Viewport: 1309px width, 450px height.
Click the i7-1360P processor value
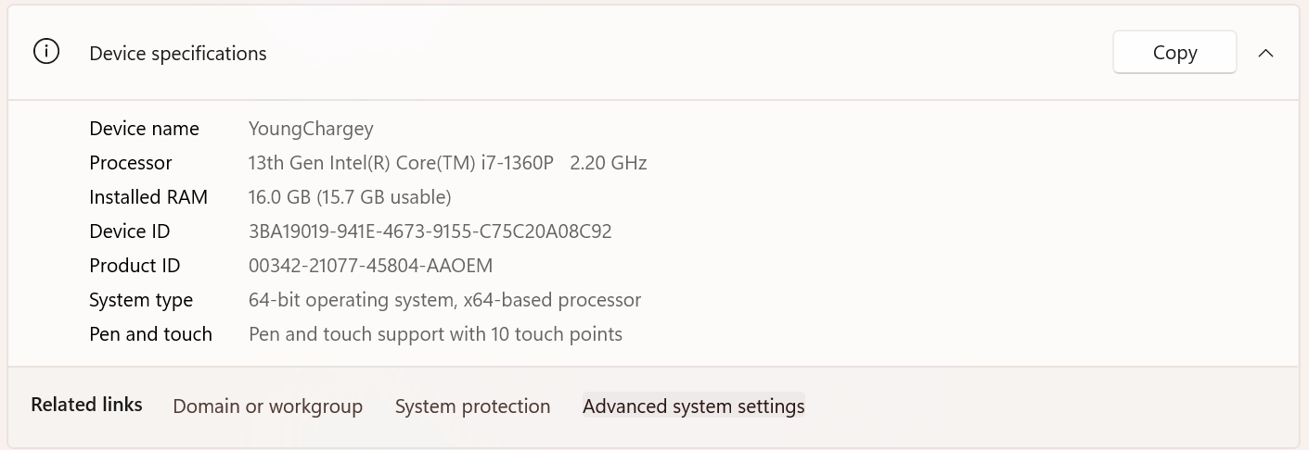pos(447,163)
